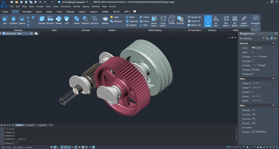
Task: Toggle object snap in status bar
Action: (x=66, y=147)
